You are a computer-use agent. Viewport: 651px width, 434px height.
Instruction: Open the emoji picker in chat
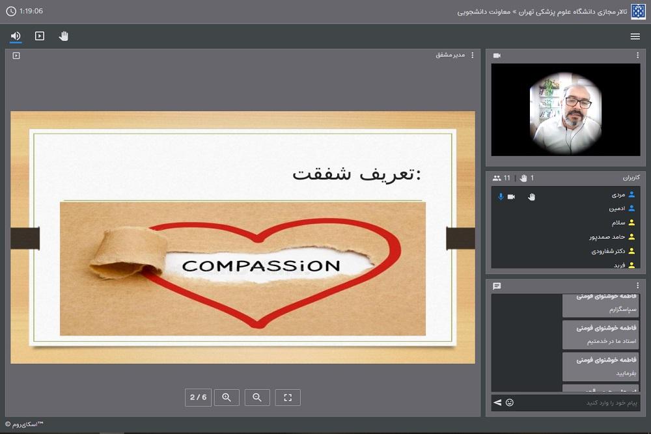[510, 403]
